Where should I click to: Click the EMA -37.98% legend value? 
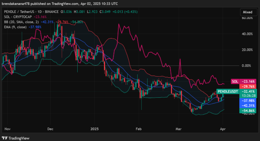click(x=35, y=27)
